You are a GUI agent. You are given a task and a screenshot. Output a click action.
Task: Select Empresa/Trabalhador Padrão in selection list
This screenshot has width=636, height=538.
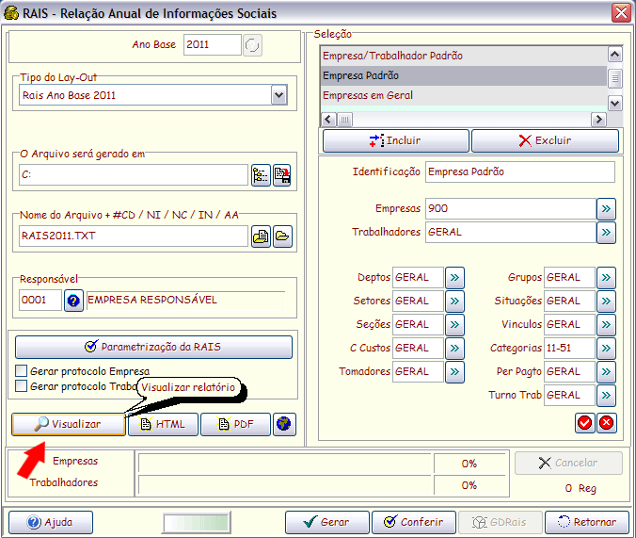464,56
